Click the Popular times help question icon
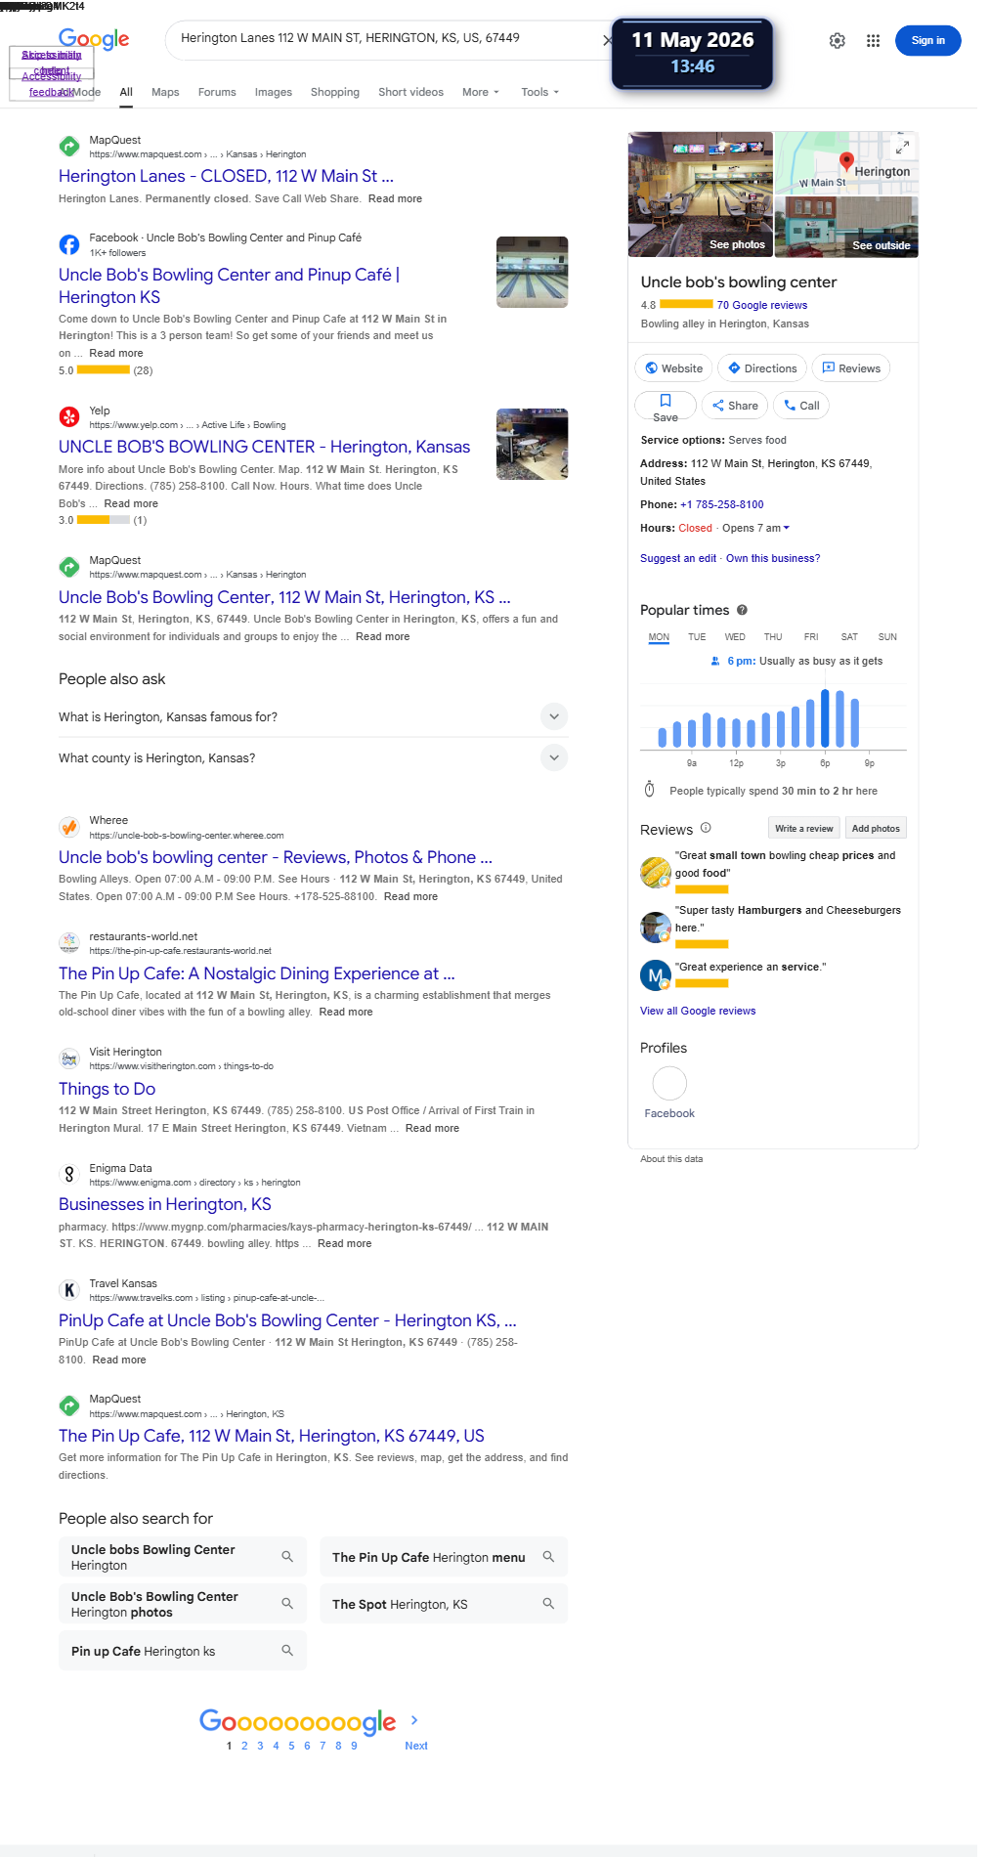Viewport: 989px width, 1857px height. pos(742,610)
